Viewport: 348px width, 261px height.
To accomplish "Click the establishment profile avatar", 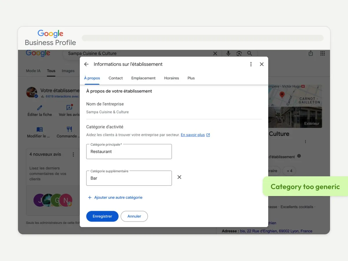I will (32, 92).
